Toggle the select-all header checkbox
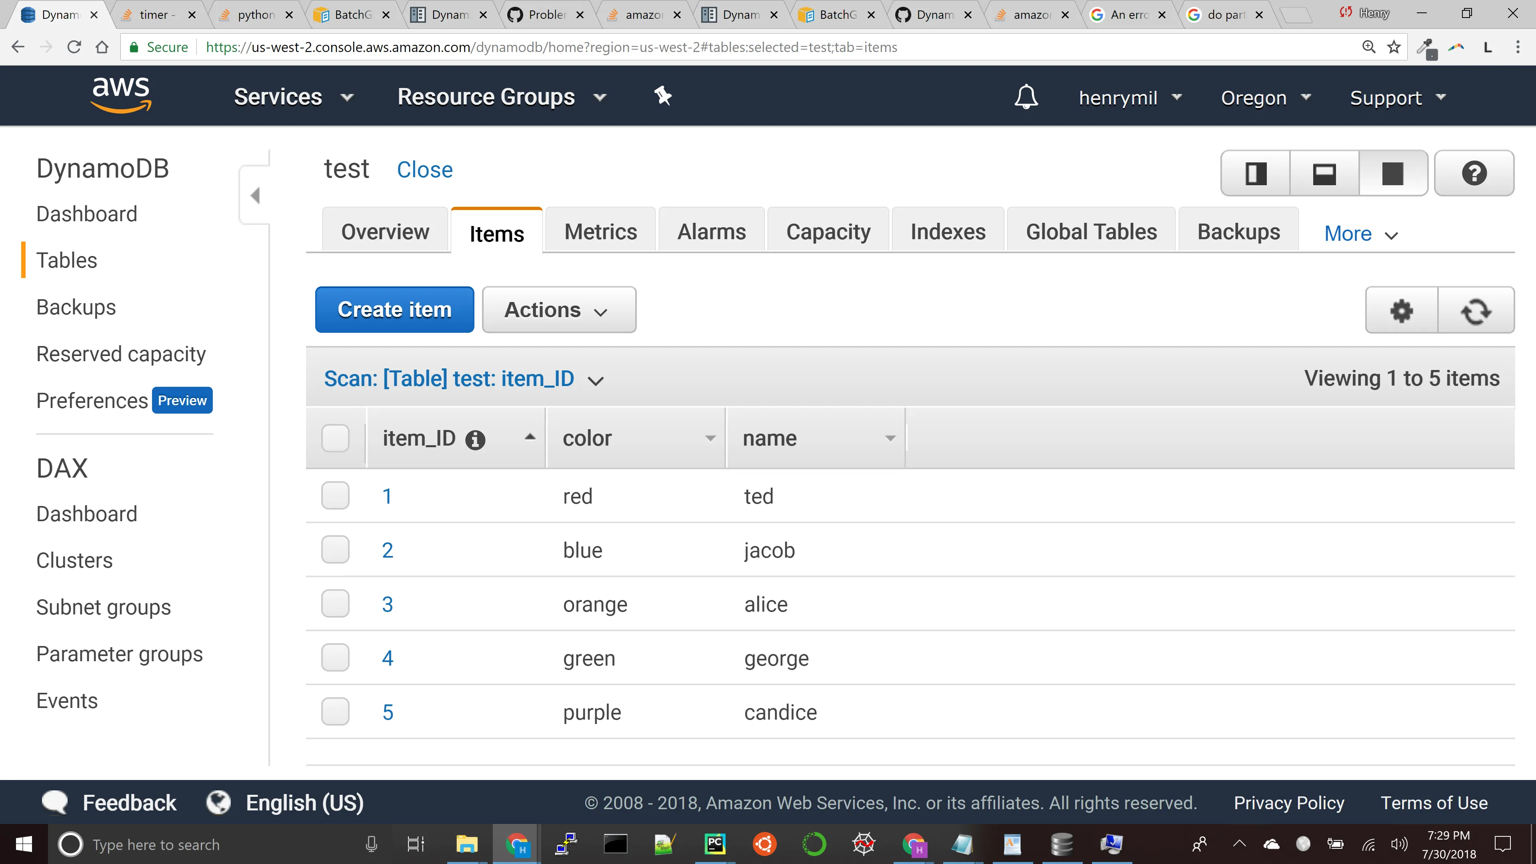 [335, 438]
